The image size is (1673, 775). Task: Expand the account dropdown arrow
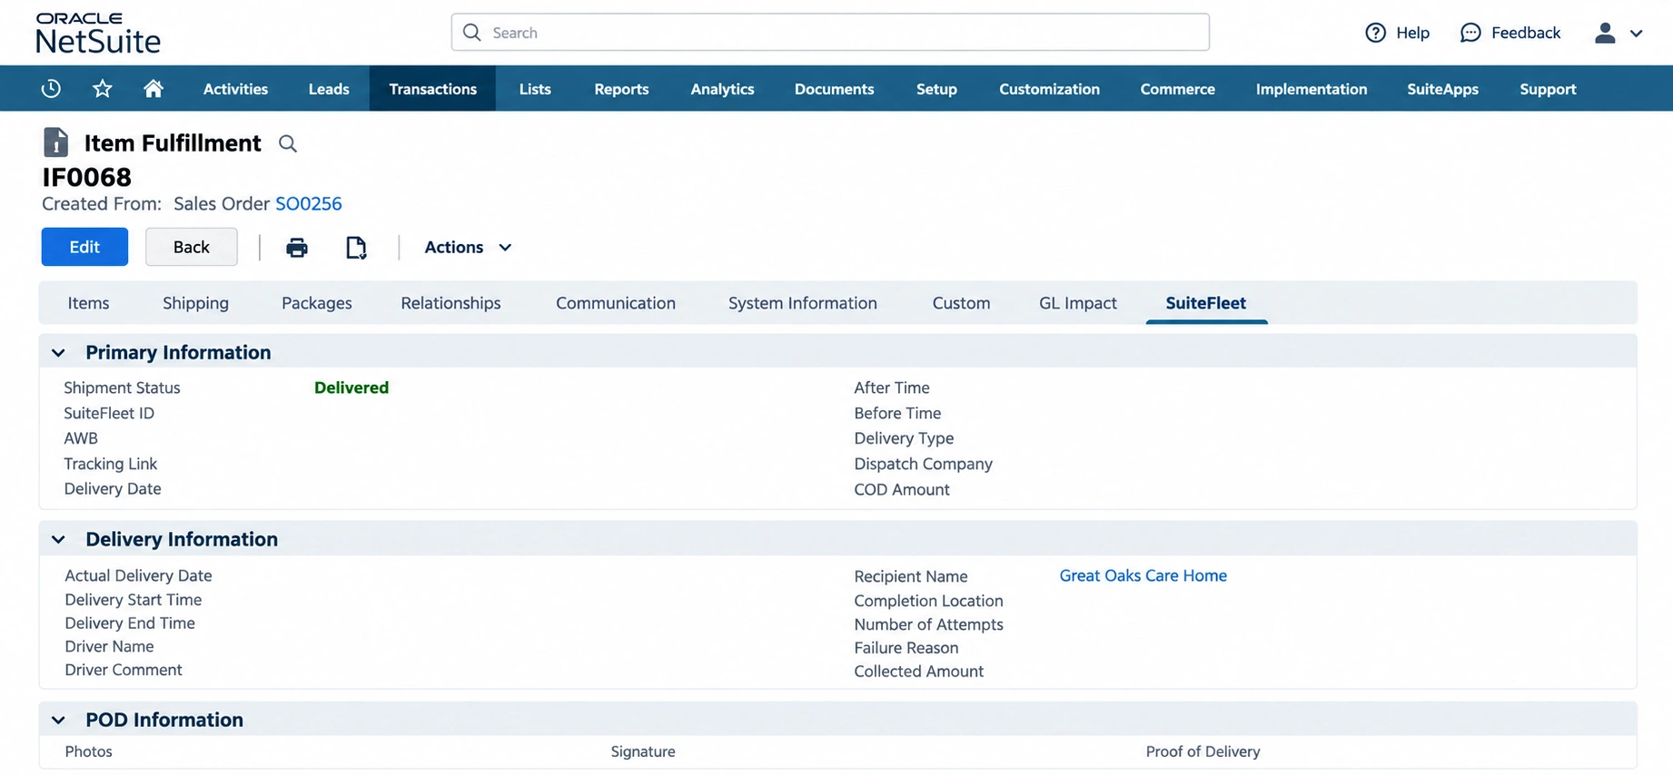coord(1637,34)
